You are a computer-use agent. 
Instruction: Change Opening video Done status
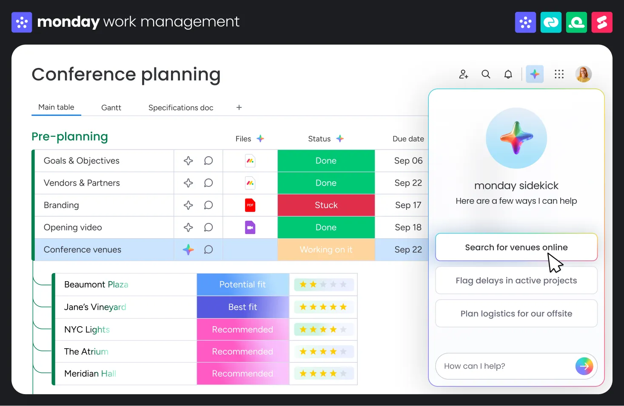326,227
